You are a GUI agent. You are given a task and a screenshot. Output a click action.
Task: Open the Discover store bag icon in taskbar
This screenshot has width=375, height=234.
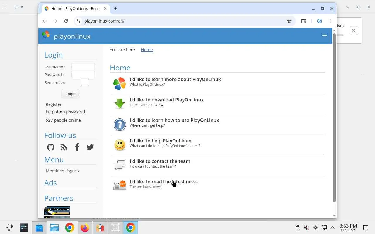click(39, 228)
